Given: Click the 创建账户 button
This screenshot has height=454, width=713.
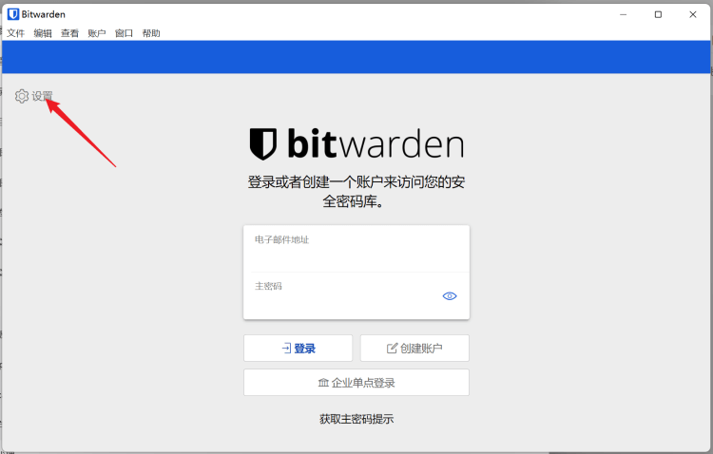Looking at the screenshot, I should pyautogui.click(x=414, y=349).
